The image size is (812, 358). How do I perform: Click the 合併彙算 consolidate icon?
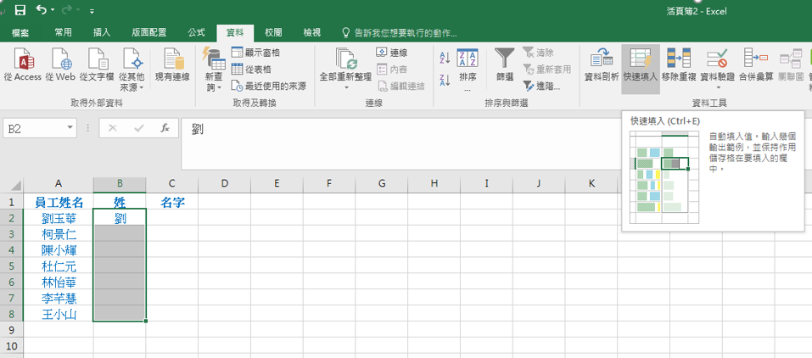[x=754, y=65]
